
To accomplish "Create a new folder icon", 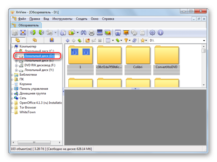I will 88,41.
